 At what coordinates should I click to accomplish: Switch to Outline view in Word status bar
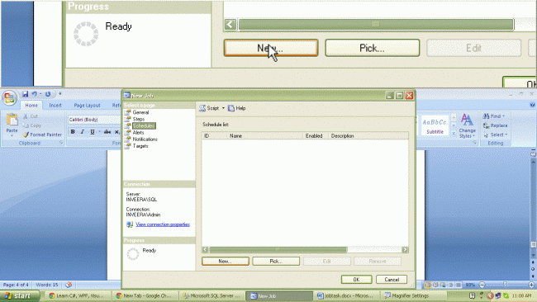coord(451,285)
